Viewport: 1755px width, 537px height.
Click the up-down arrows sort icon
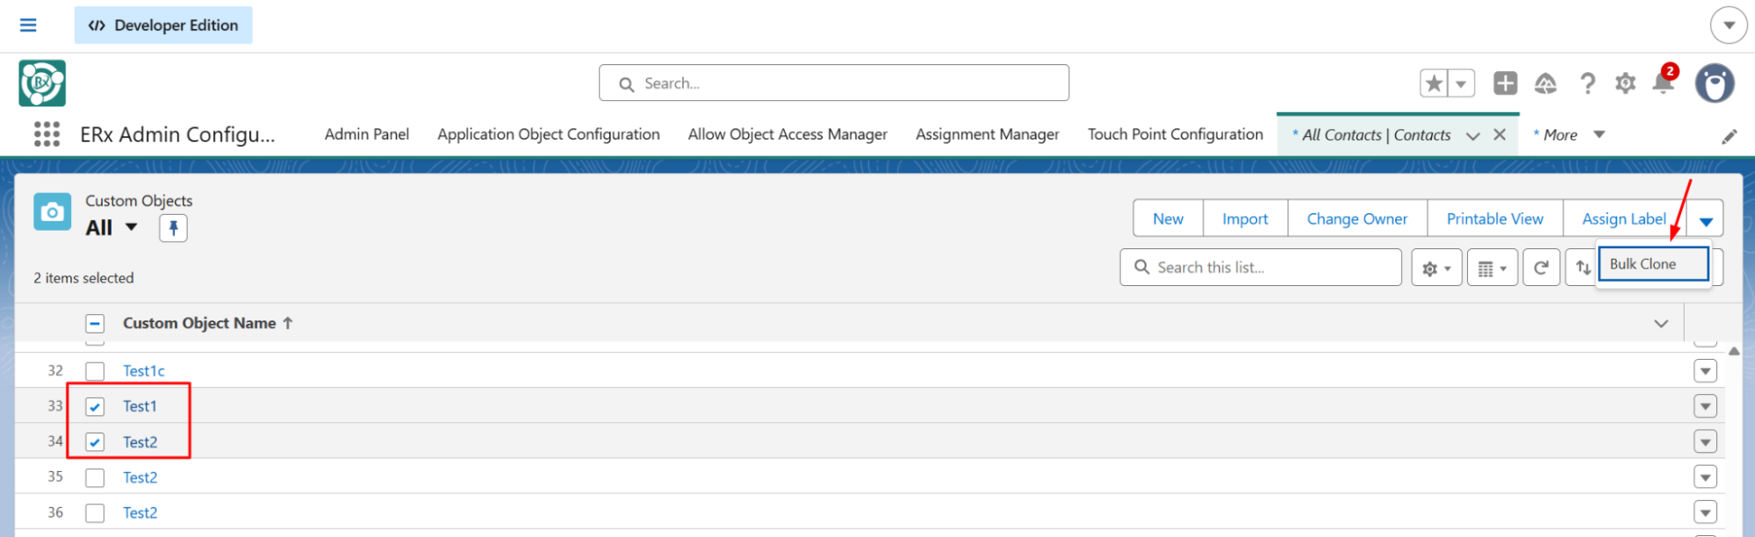pos(1582,268)
